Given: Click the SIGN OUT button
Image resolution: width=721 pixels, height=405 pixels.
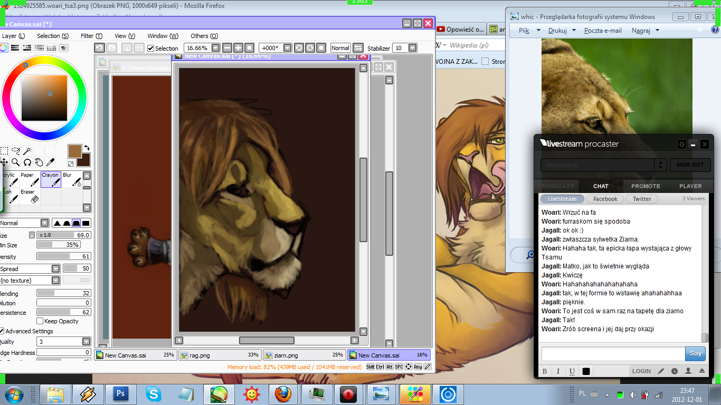Looking at the screenshot, I should coord(690,165).
